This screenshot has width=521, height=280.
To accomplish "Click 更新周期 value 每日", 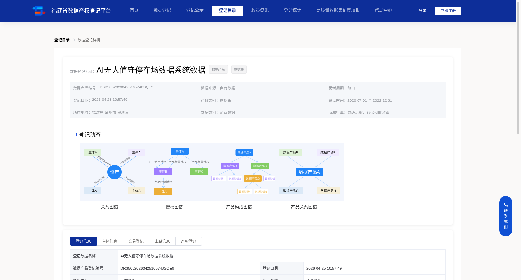I will 351,88.
